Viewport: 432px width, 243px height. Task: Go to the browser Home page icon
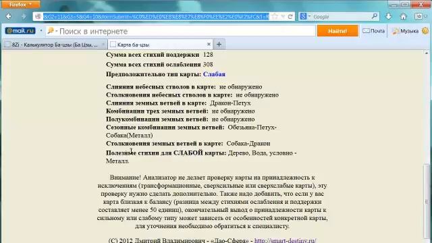click(x=404, y=16)
